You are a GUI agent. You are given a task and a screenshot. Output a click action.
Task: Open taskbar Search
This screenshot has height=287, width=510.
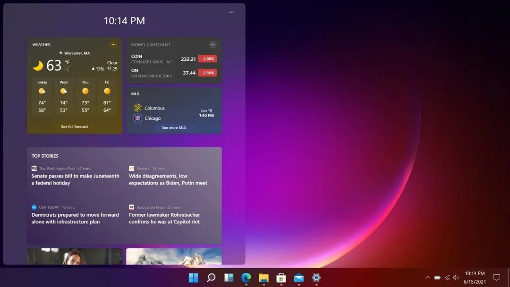[211, 278]
